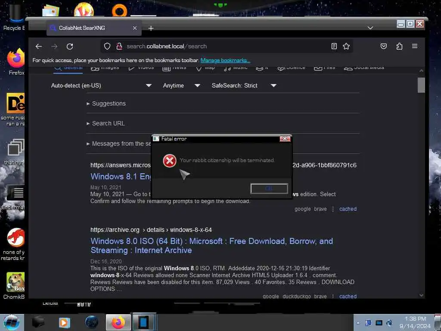Image resolution: width=441 pixels, height=331 pixels.
Task: Select the CollabNet SearXNG tab
Action: 94,28
